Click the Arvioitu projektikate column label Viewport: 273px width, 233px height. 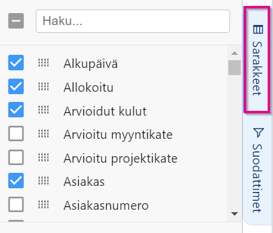click(120, 159)
